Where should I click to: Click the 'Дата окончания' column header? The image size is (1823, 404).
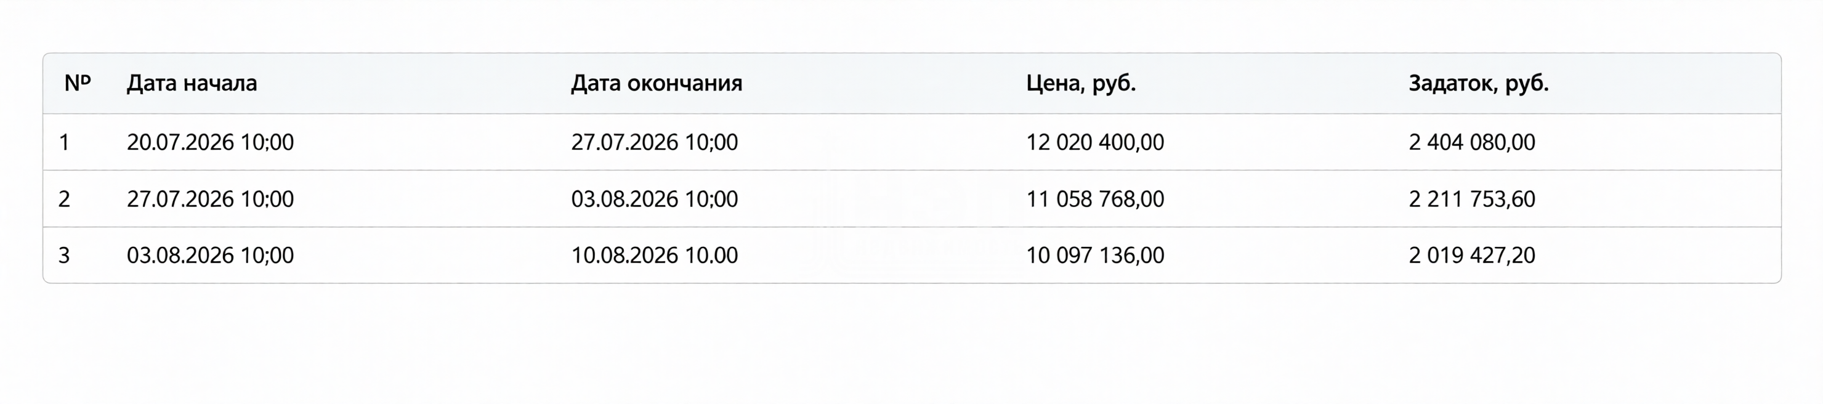click(656, 84)
